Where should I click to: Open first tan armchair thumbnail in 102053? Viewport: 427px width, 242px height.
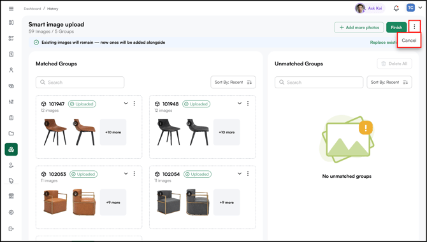point(55,203)
